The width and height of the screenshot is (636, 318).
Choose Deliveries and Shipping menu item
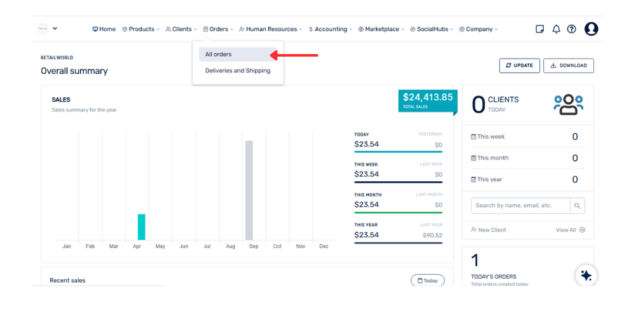pos(237,71)
